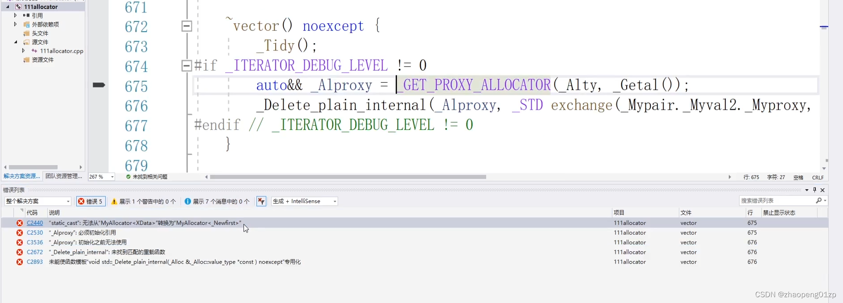Open the C2440 error code link
The height and width of the screenshot is (303, 843).
(x=35, y=223)
